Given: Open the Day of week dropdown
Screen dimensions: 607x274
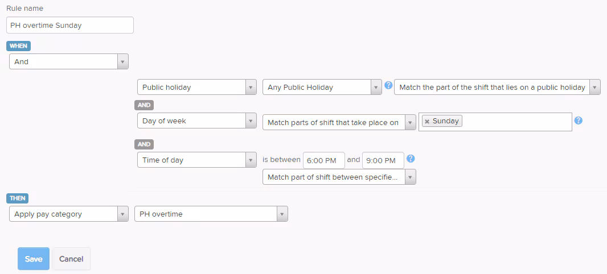Looking at the screenshot, I should [x=197, y=121].
